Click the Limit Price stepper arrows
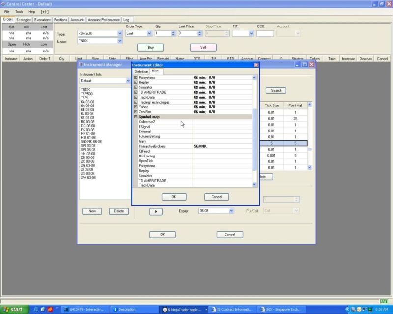 (199, 33)
